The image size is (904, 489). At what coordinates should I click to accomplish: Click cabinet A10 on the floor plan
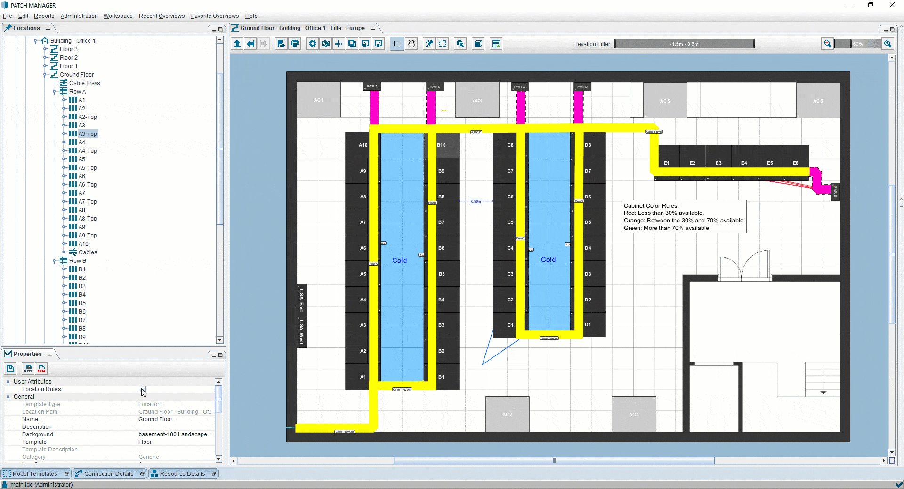click(x=357, y=145)
